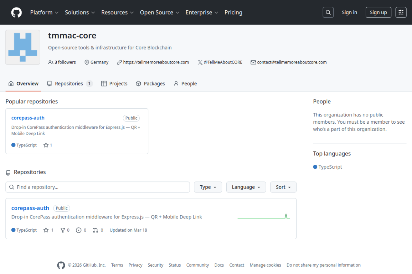Expand the Type filter dropdown
The width and height of the screenshot is (412, 274).
(208, 187)
